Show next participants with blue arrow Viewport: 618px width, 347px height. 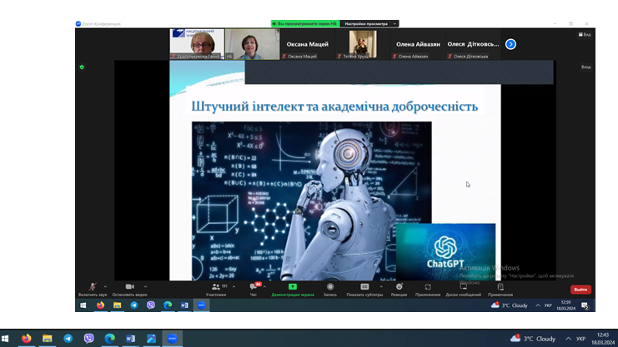pyautogui.click(x=510, y=44)
